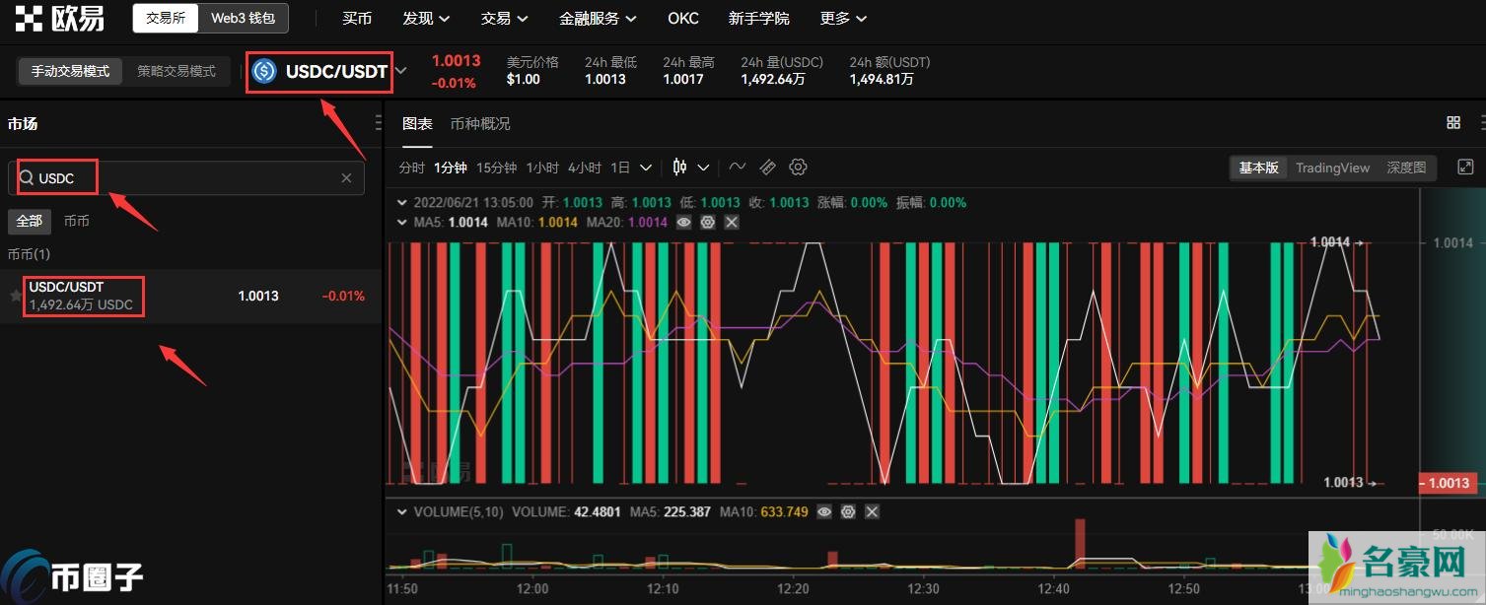Toggle VOLUME visibility eye icon
Viewport: 1486px width, 605px height.
point(824,512)
